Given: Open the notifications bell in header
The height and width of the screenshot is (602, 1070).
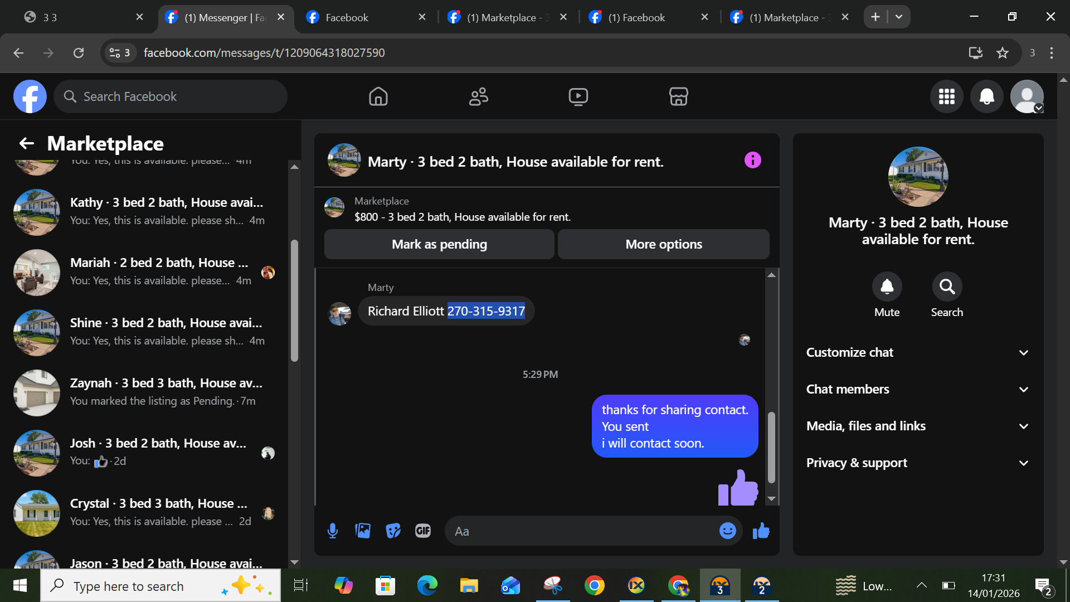Looking at the screenshot, I should pyautogui.click(x=986, y=96).
